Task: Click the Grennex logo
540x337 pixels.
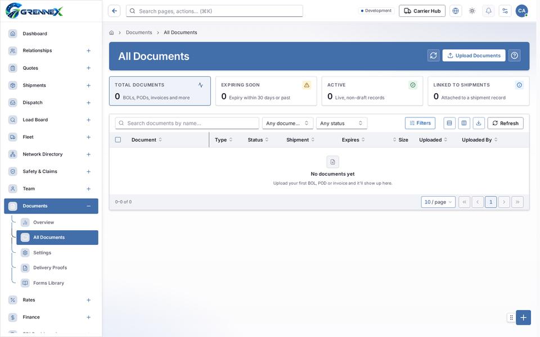Action: [x=34, y=11]
